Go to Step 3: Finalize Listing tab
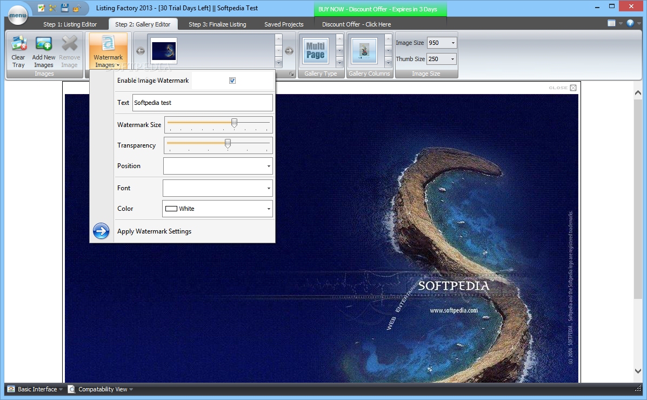Image resolution: width=647 pixels, height=400 pixels. [217, 24]
